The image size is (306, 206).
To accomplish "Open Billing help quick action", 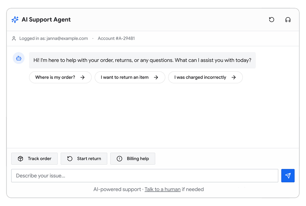I will point(133,159).
